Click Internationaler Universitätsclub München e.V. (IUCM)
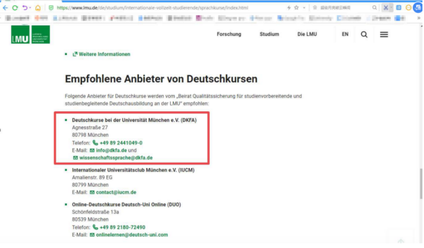The height and width of the screenshot is (248, 424). pos(134,171)
